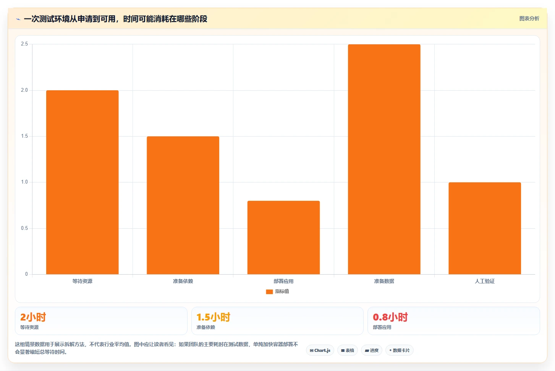Click the lightning icon beside the chart title
This screenshot has height=371, width=555.
(x=18, y=19)
